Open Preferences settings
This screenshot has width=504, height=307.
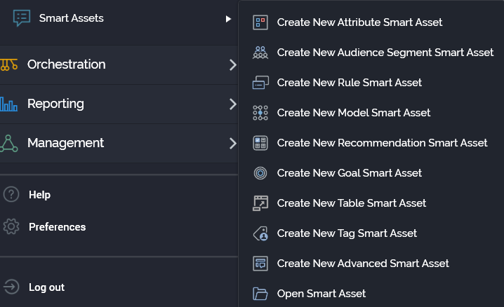[x=57, y=227]
